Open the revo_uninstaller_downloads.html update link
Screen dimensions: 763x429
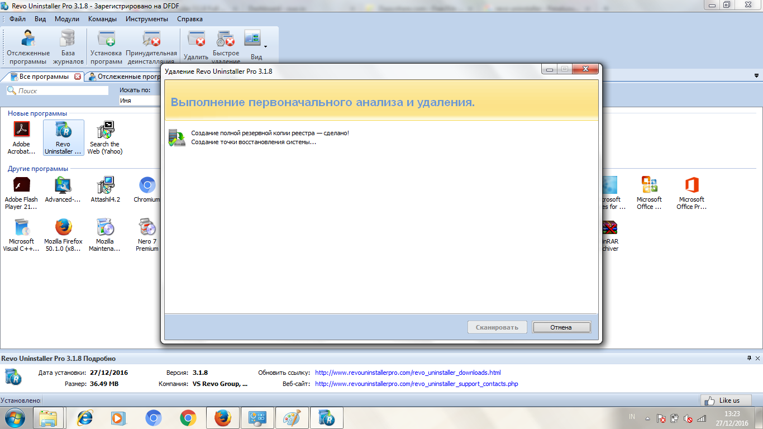(x=408, y=373)
